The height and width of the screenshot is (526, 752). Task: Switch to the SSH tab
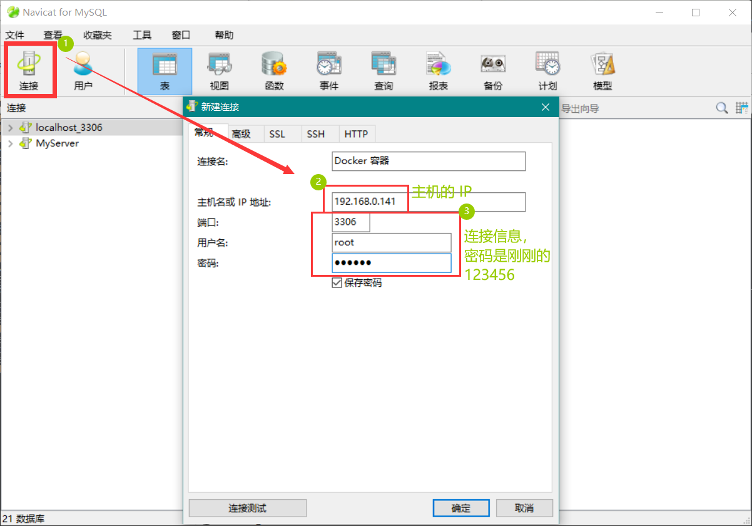tap(315, 134)
